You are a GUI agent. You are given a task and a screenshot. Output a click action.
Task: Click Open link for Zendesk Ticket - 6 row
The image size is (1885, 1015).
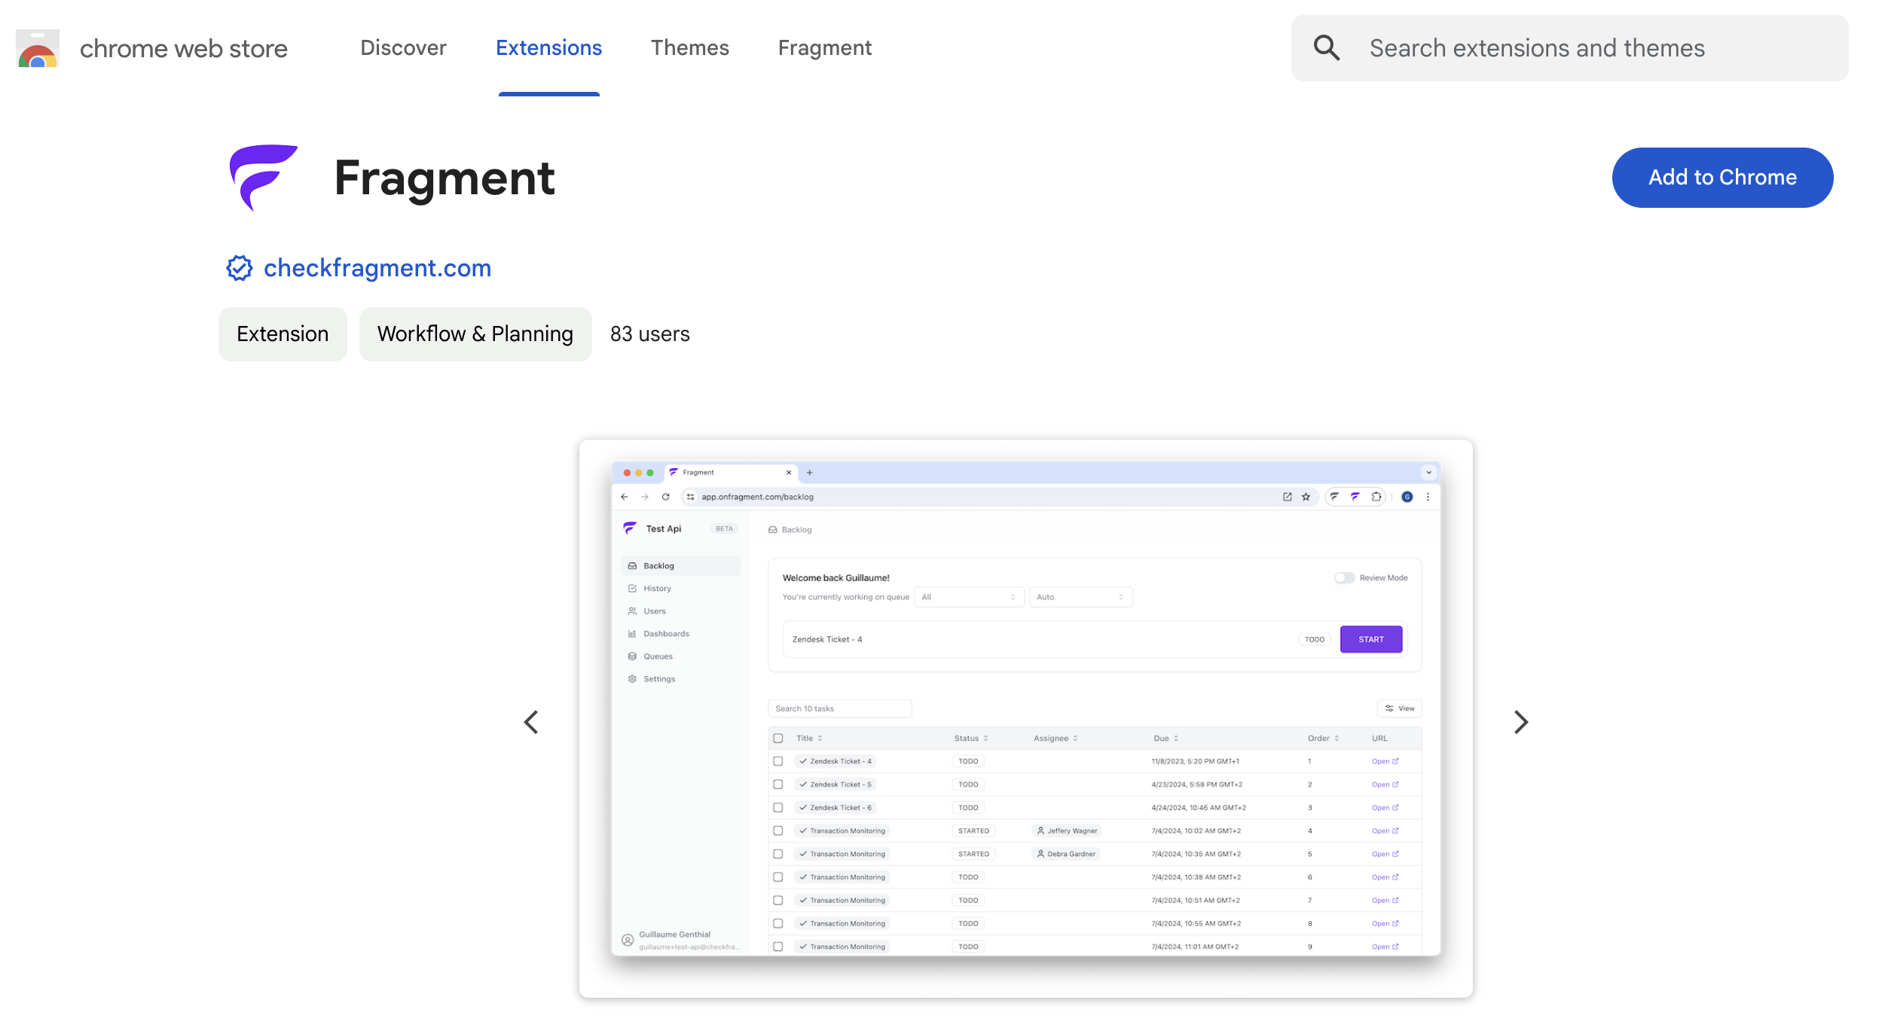tap(1385, 808)
